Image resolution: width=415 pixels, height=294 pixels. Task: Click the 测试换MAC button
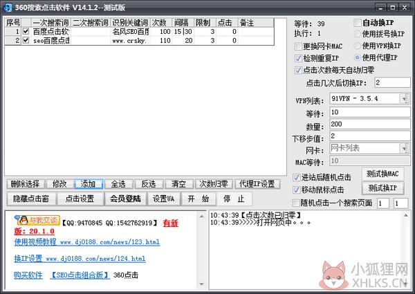tap(382, 174)
